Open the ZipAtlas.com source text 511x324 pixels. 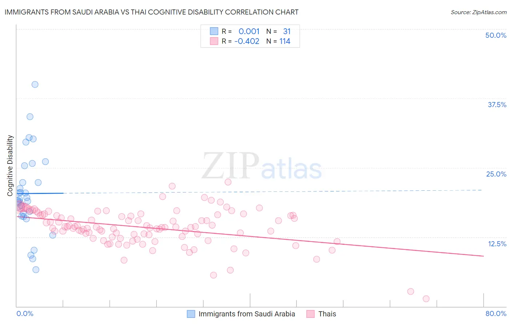pos(479,12)
